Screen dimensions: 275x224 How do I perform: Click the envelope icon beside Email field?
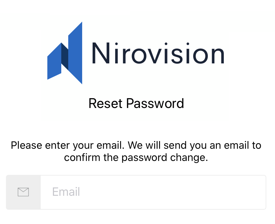pos(23,192)
